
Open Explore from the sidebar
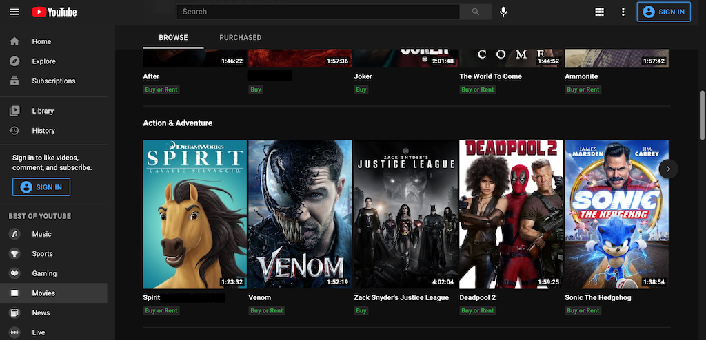coord(54,61)
